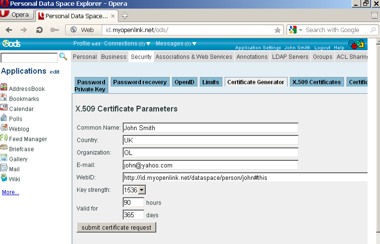This screenshot has width=380, height=244.
Task: Click the Logout link
Action: tap(322, 48)
